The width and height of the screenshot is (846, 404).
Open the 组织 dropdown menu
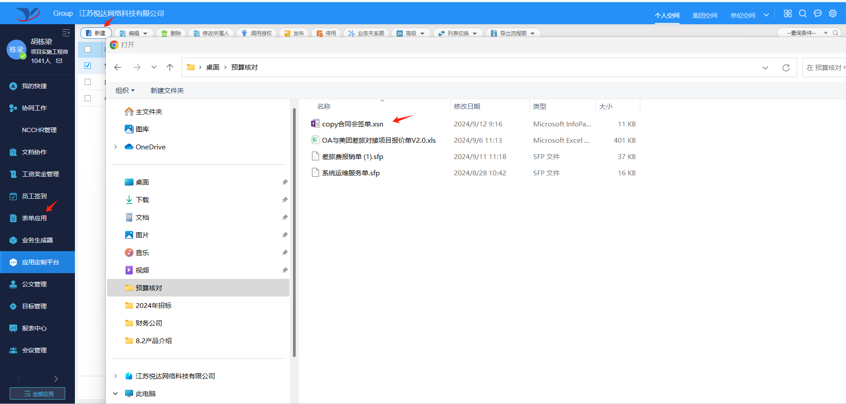(x=125, y=91)
